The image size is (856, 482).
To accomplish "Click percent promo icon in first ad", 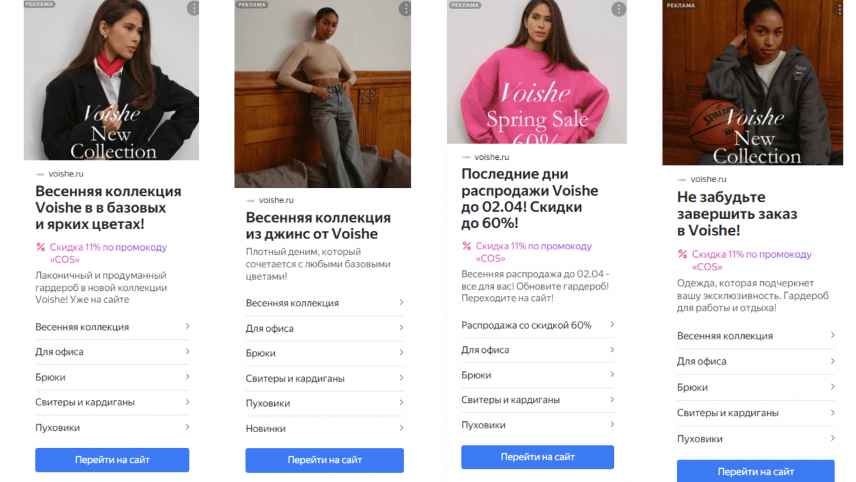I will click(x=41, y=247).
